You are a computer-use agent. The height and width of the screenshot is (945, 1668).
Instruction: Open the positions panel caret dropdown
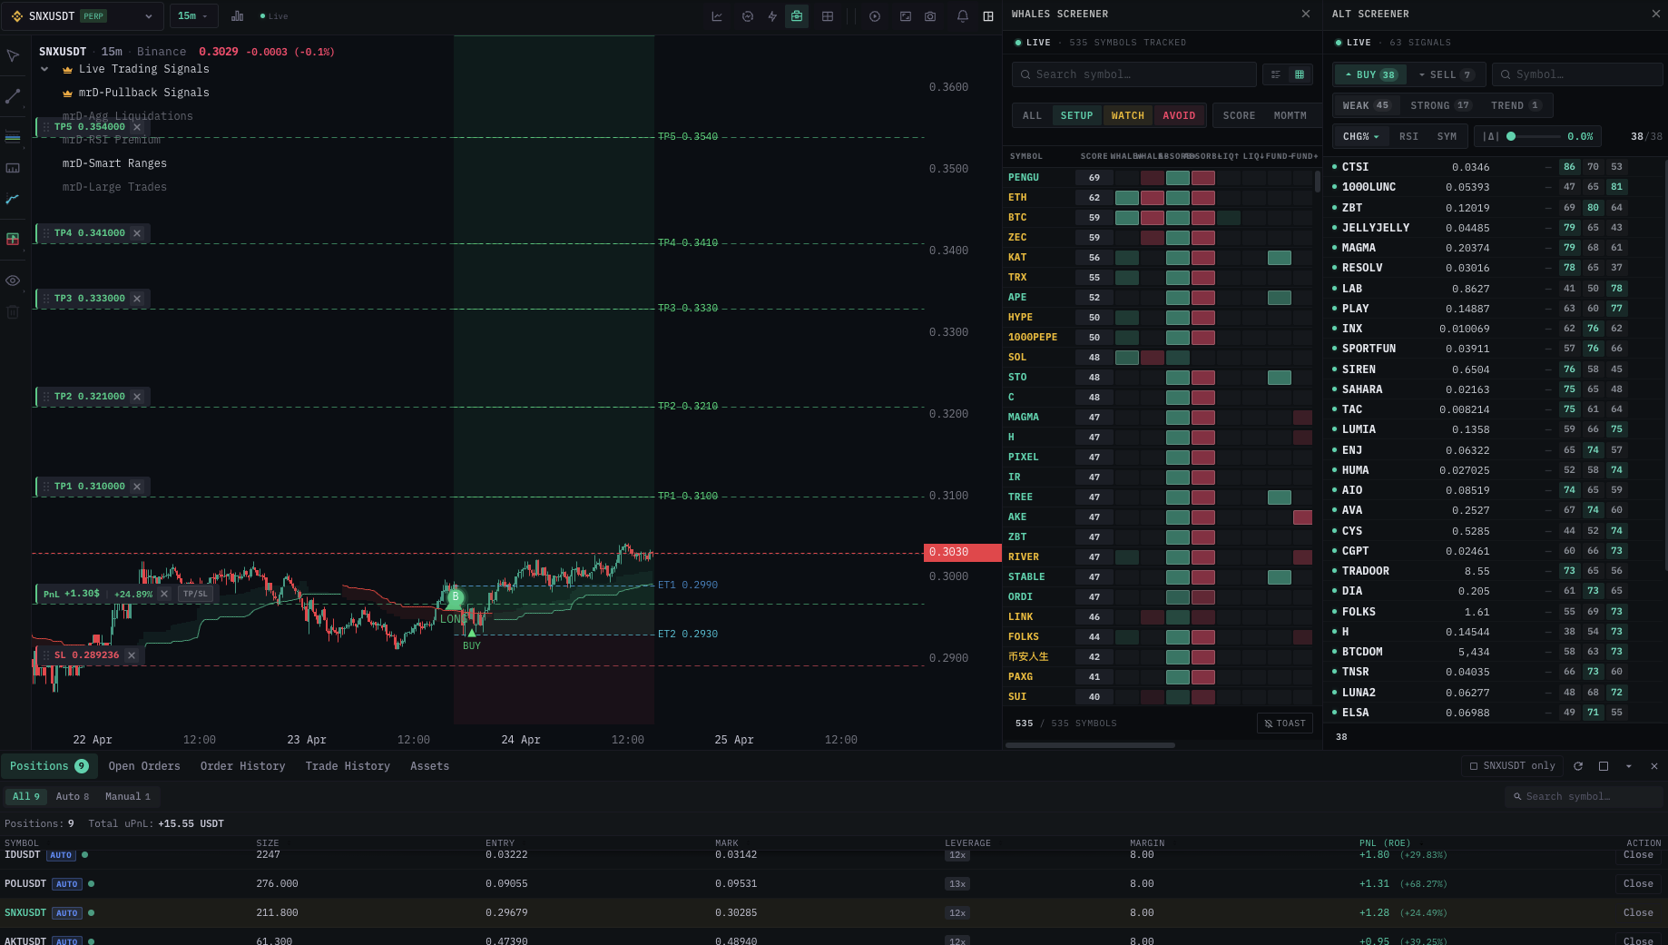click(1629, 766)
